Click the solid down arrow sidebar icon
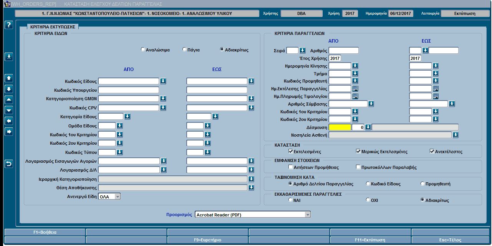492x246 pixels. tap(9, 89)
